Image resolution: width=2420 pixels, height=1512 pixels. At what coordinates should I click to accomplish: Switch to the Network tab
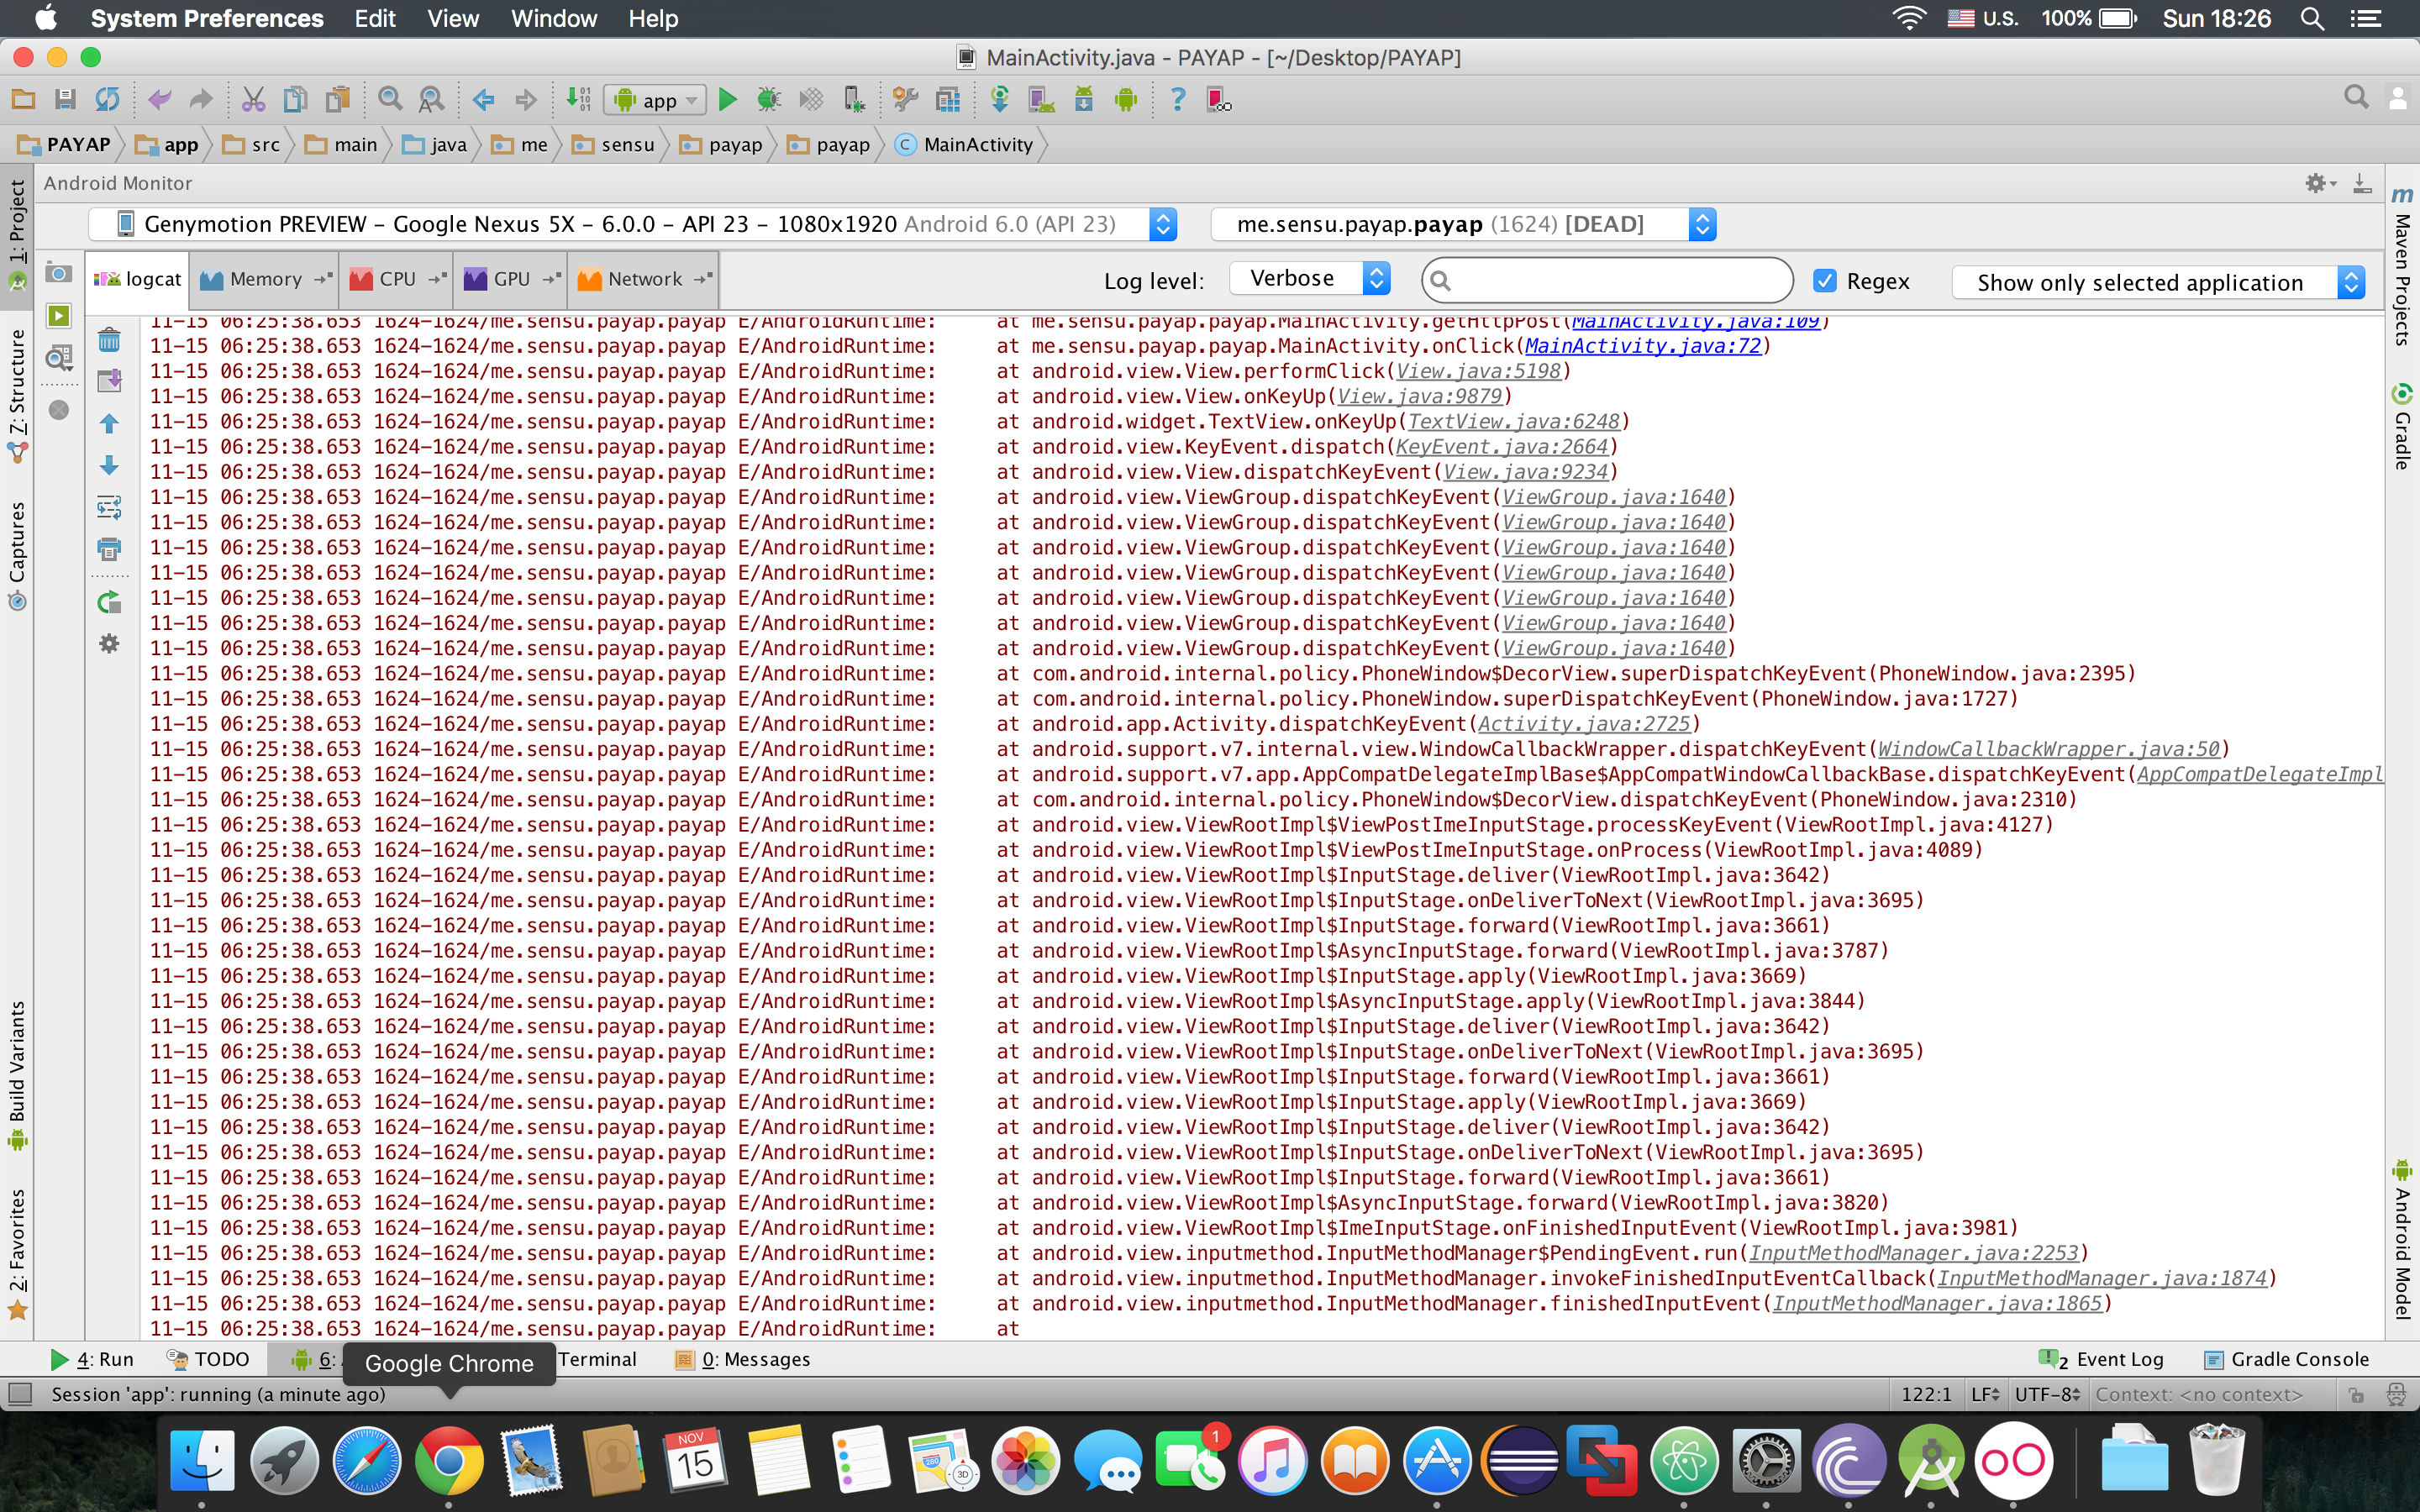tap(645, 280)
